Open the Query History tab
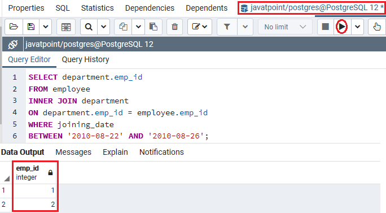The width and height of the screenshot is (386, 213). point(85,60)
